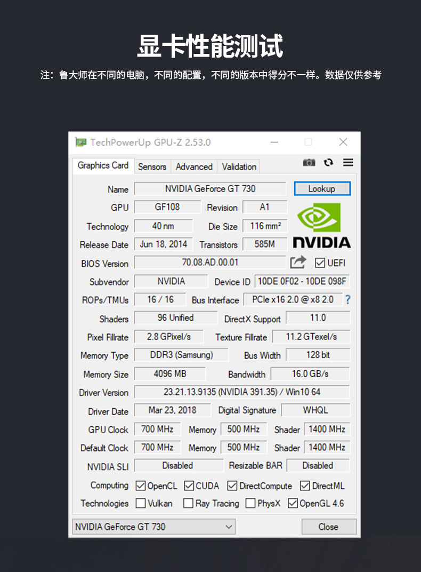
Task: Switch to the Advanced tab
Action: pyautogui.click(x=194, y=166)
